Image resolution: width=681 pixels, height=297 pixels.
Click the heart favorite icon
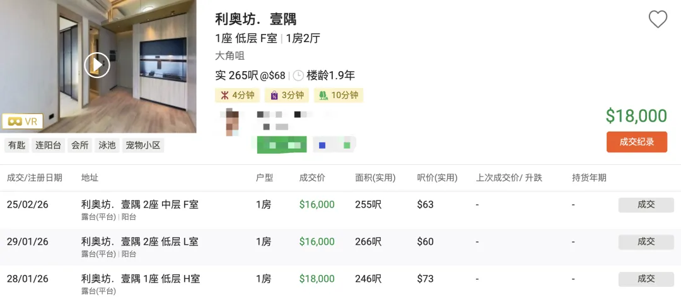coord(658,20)
